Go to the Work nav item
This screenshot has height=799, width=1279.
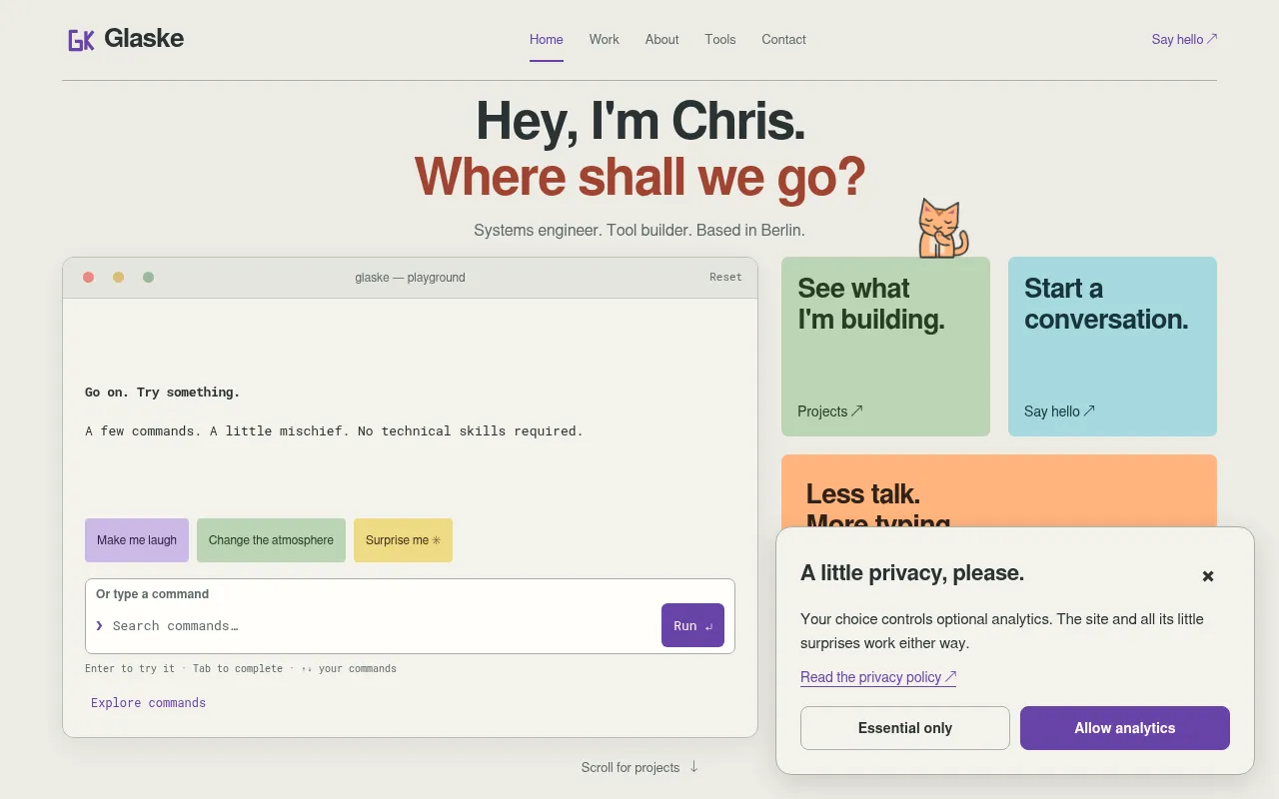(604, 40)
